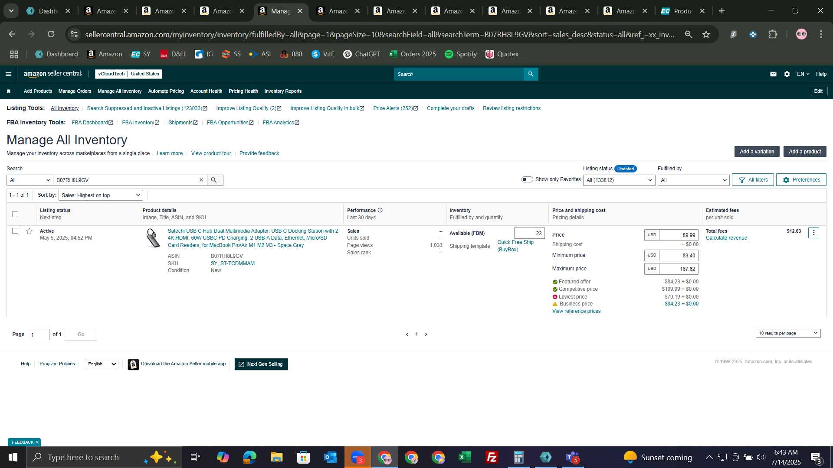Open Manage Orders in navigation
This screenshot has height=468, width=833.
click(x=75, y=91)
